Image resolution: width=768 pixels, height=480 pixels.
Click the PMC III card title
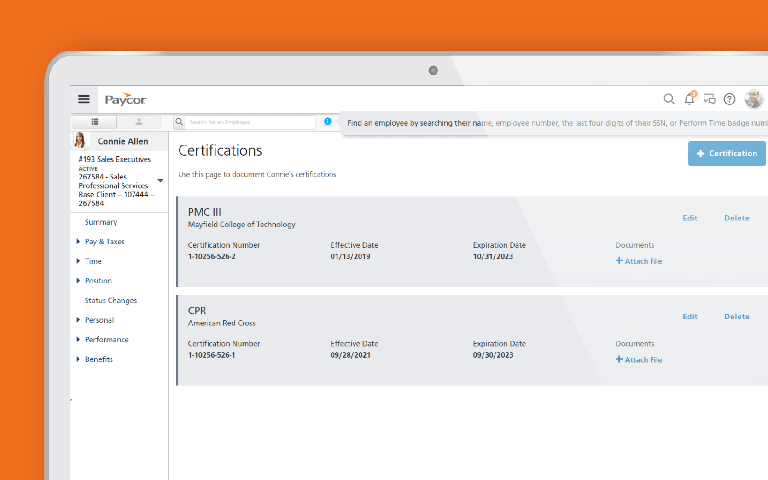(x=204, y=212)
